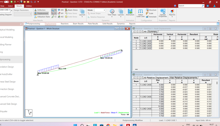220x126 pixels.
Task: Toggle FX axial force diagram
Action: click(x=54, y=10)
